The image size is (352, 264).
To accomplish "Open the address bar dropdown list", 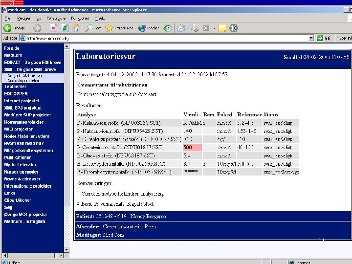I will click(311, 38).
